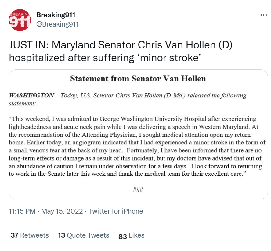View the 83 Likes list

point(132,235)
